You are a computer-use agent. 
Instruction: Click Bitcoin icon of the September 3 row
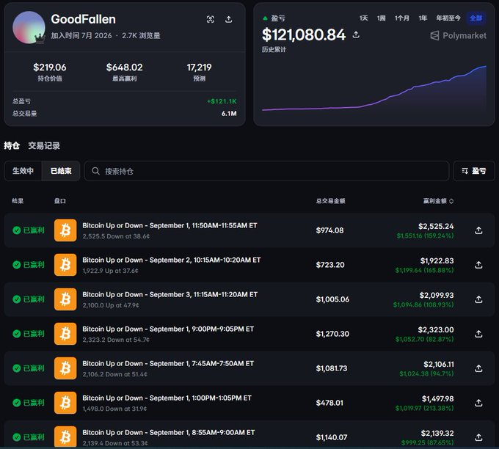[65, 299]
